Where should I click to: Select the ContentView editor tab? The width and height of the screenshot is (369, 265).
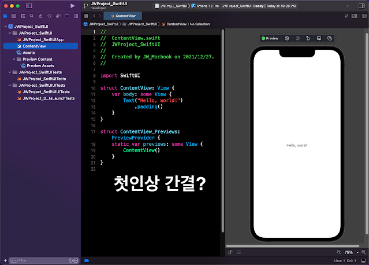click(x=123, y=16)
